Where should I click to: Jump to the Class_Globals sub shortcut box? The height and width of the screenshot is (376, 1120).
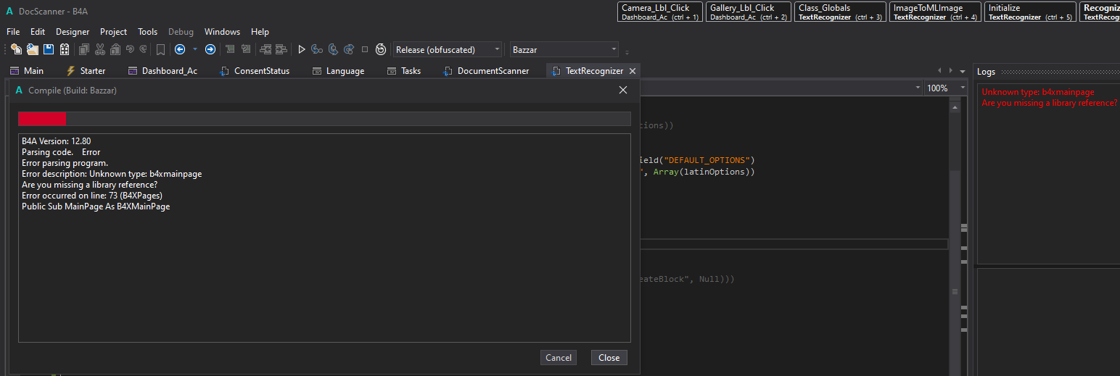coord(840,12)
